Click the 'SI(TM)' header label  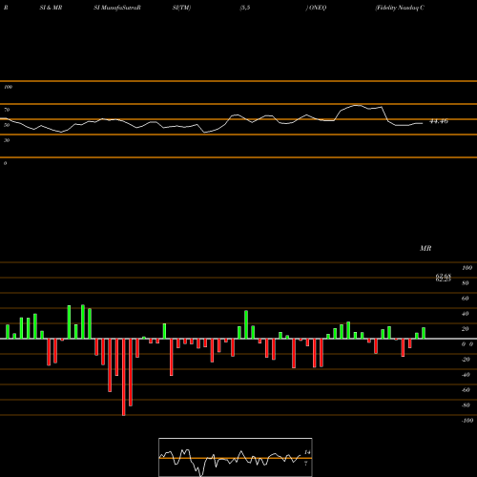[x=181, y=8]
